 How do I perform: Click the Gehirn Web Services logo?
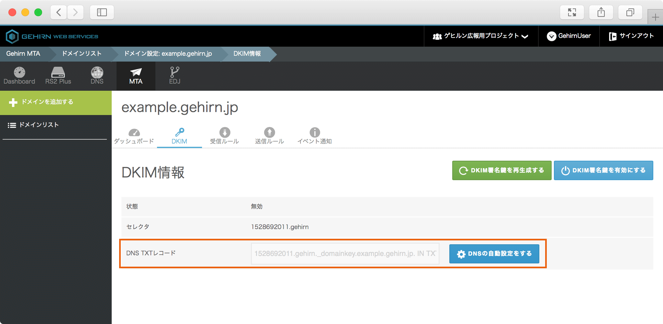coord(52,36)
